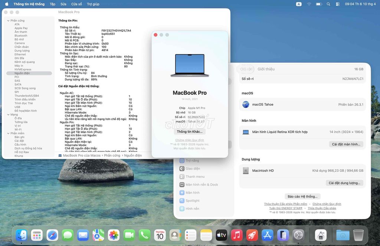Select Thông tin Hệ thống in the menu bar
380x246 pixels.
pos(29,4)
